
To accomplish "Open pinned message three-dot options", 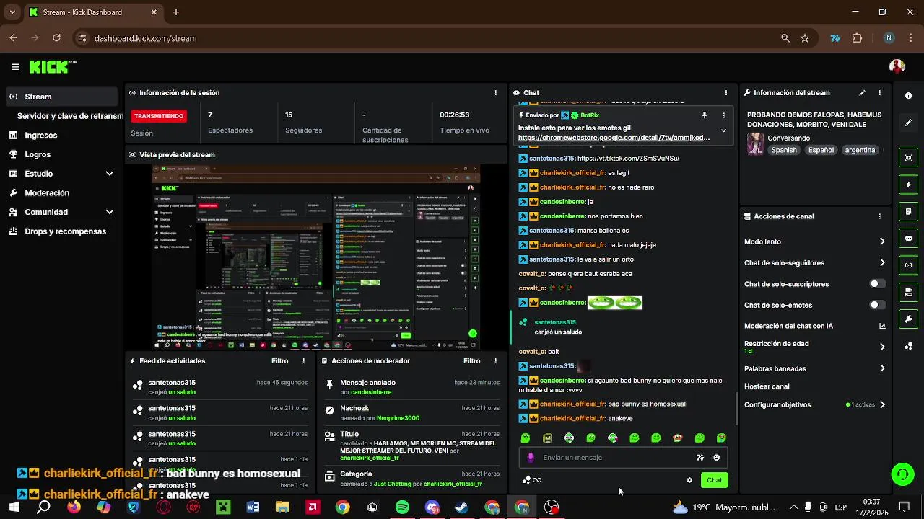I will coord(723,115).
